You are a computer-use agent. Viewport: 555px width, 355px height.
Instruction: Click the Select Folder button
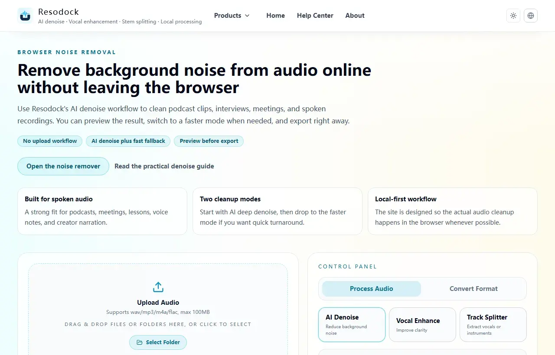(158, 342)
